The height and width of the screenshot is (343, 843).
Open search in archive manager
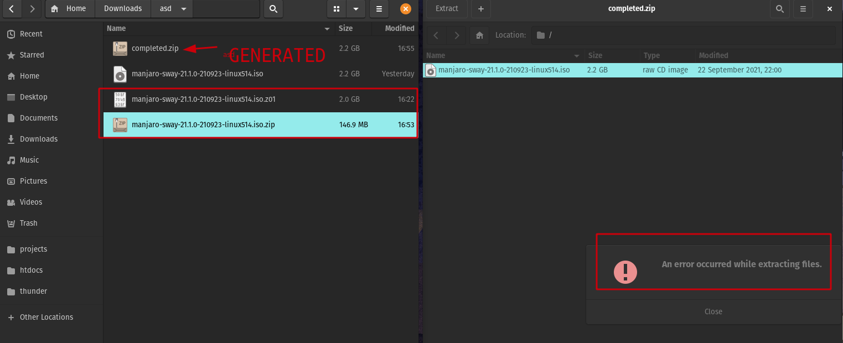779,8
